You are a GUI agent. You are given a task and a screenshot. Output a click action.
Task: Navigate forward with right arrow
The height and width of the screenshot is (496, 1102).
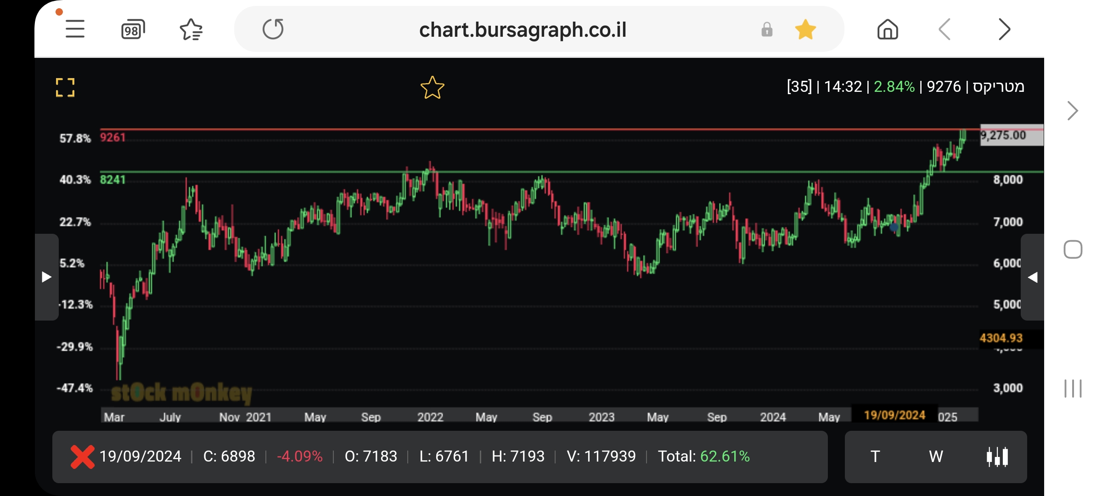click(1004, 30)
